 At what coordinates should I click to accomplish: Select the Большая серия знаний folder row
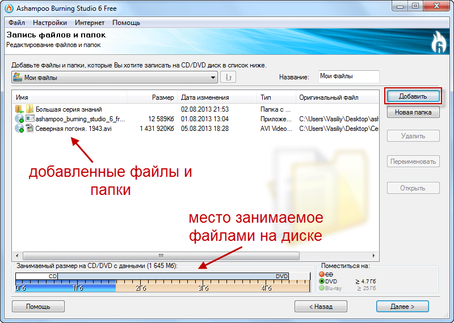(x=195, y=109)
